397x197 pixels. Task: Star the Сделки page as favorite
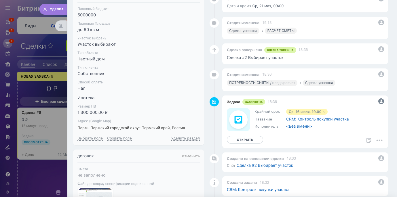[50, 46]
